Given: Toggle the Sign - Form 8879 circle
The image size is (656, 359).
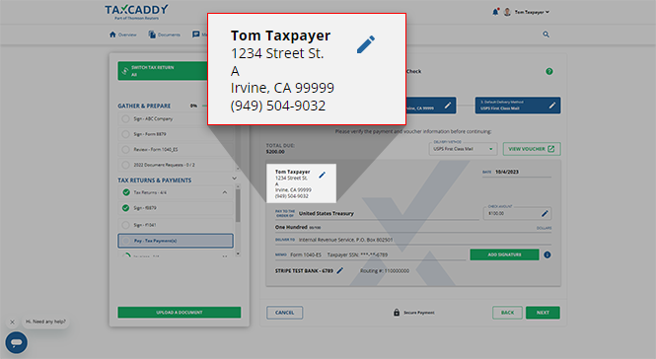Looking at the screenshot, I should (125, 134).
